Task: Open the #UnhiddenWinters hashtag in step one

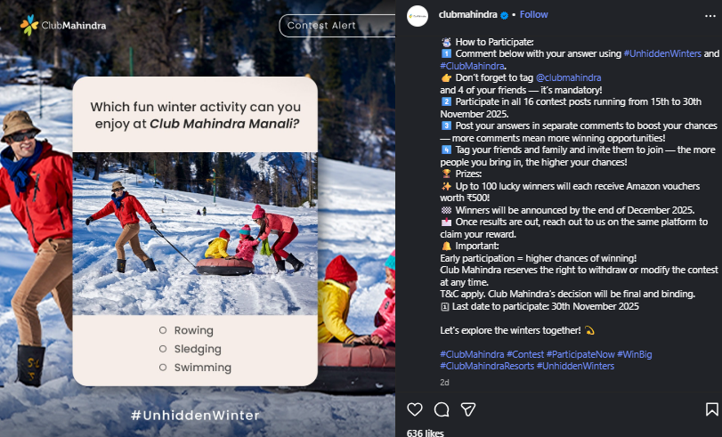Action: 662,54
